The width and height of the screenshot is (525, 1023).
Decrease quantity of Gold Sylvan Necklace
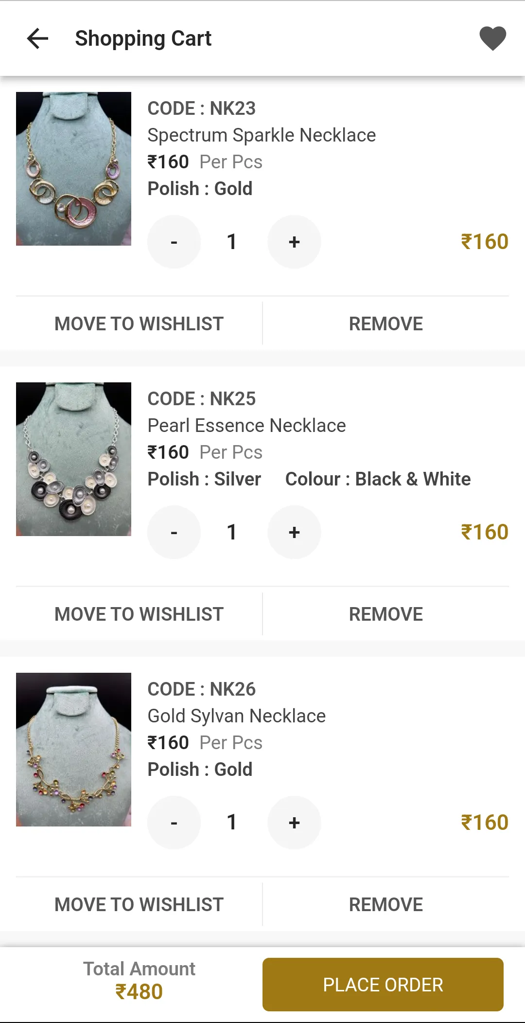click(x=174, y=823)
